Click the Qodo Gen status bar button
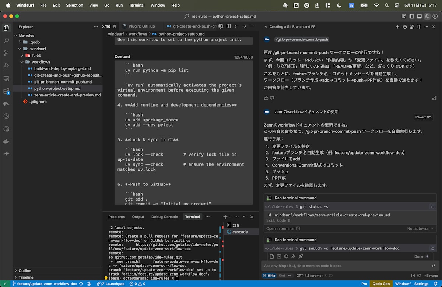This screenshot has width=442, height=287. point(381,284)
